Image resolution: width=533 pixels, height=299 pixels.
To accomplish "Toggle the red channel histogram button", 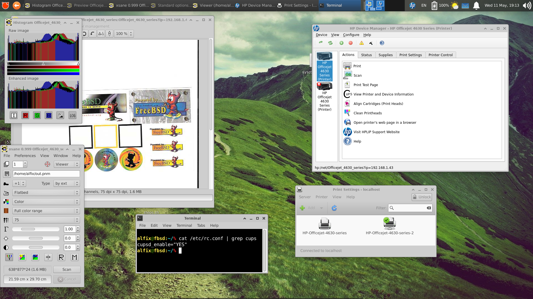I will [25, 115].
